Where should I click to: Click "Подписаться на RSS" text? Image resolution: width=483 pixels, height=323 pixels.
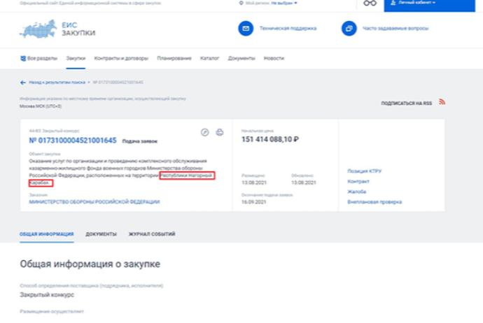tap(406, 103)
